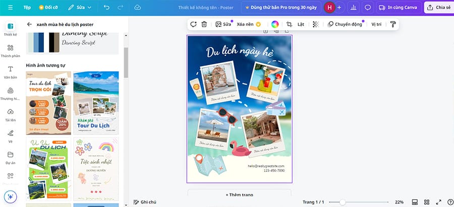This screenshot has width=454, height=207.
Task: Click the move page up icon above canvas
Action: (x=265, y=32)
